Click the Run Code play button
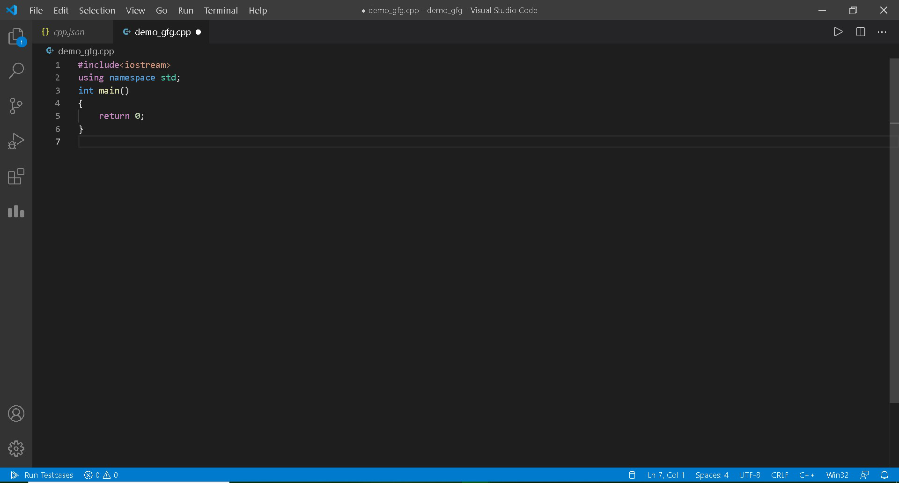Screen dimensions: 899x483 (838, 32)
